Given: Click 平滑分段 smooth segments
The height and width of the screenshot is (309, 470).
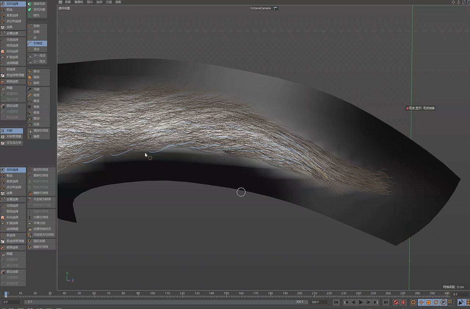Looking at the screenshot, I should click(41, 223).
